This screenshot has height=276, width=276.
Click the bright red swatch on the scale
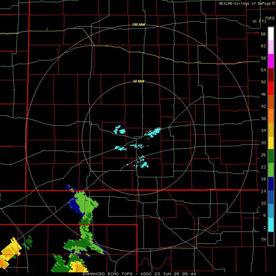(x=271, y=88)
